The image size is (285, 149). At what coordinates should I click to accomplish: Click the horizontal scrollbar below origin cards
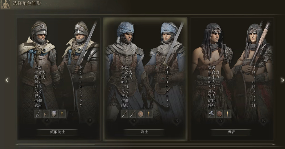point(145,145)
